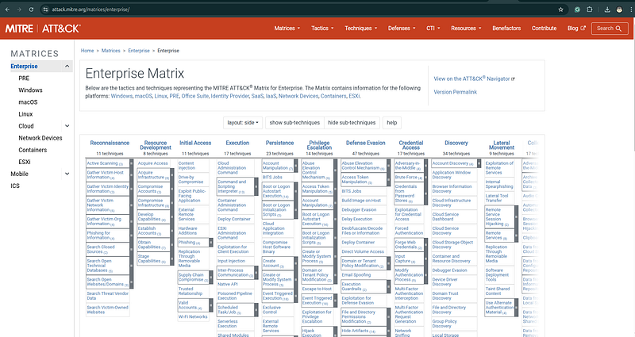Open the Reconnaissance tactic header
Screen dimensions: 635x337
(110, 144)
